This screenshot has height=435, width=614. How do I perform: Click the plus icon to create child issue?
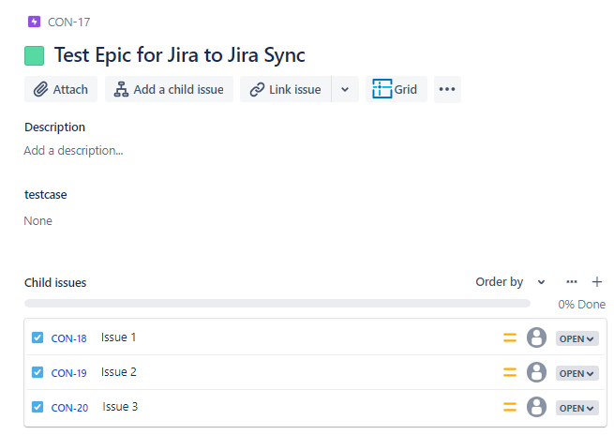coord(597,281)
